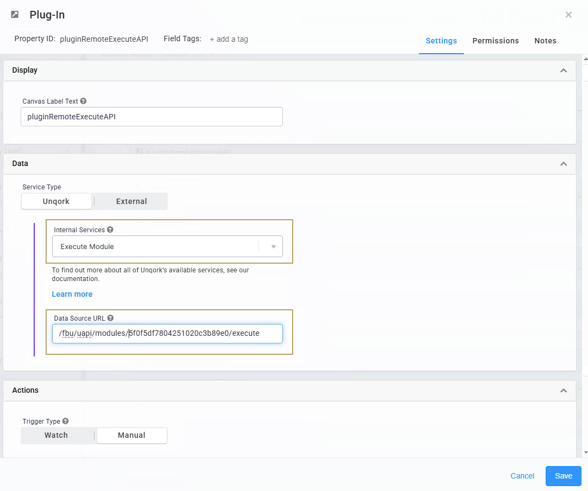588x491 pixels.
Task: Collapse the Data section
Action: 564,163
